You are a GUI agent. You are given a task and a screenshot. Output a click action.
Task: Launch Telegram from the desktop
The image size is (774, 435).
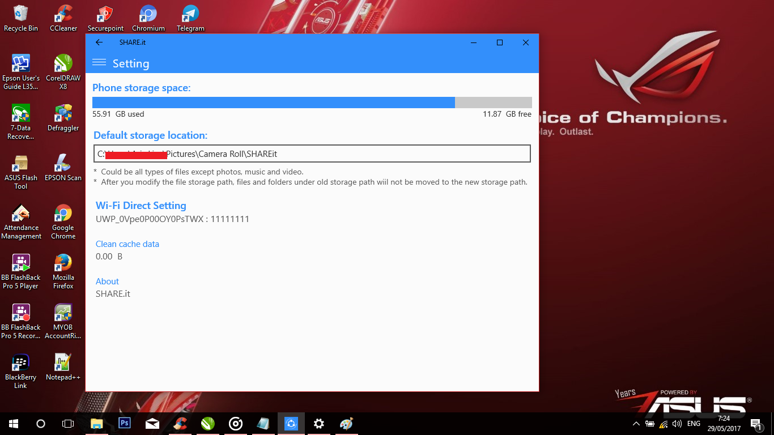[x=190, y=14]
